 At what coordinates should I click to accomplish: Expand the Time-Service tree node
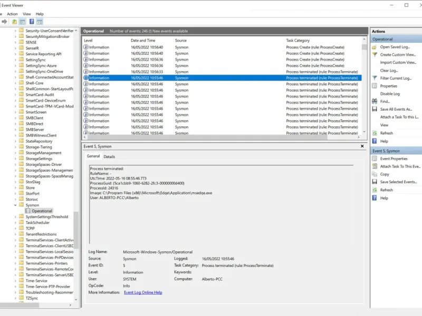(x=15, y=281)
